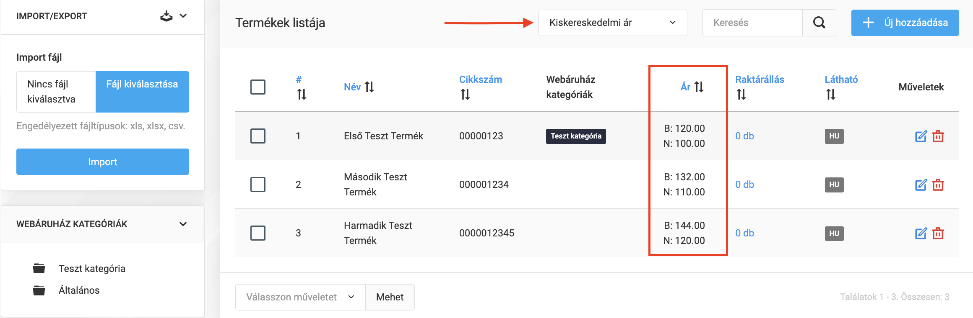Sort by the # column arrows
973x318 pixels.
pos(302,95)
